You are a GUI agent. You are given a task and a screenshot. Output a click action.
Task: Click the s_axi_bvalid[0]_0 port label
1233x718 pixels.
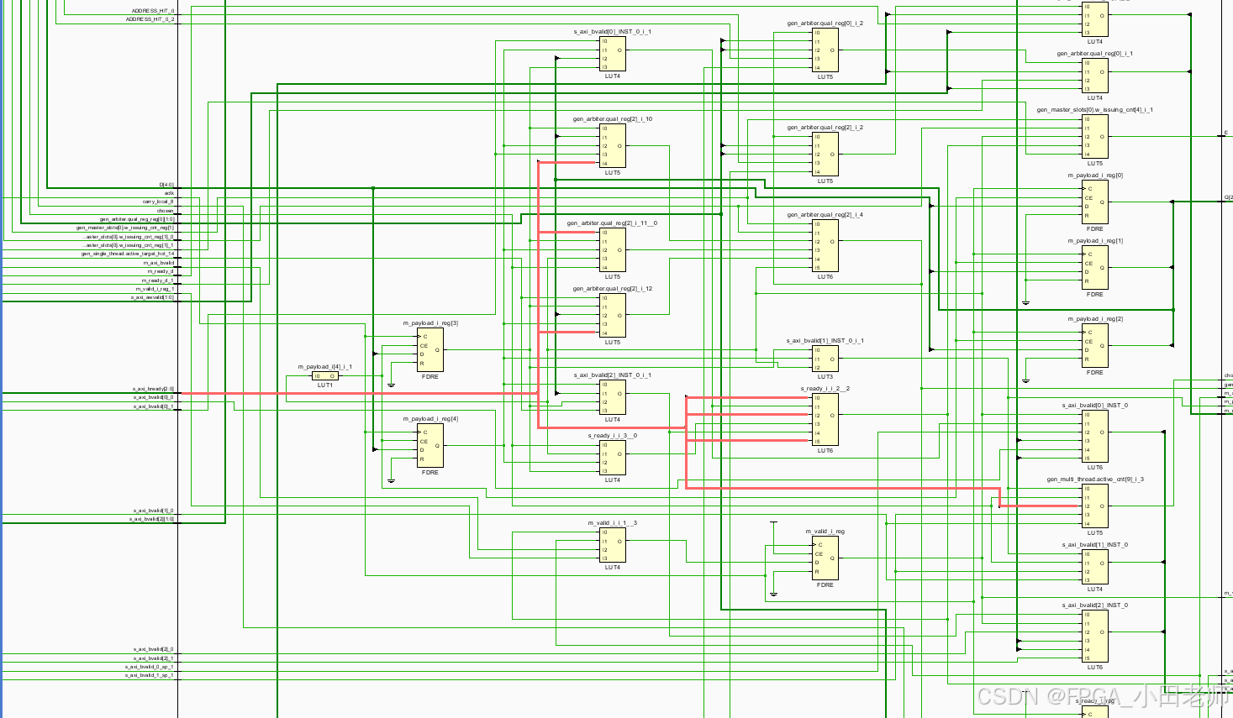(x=154, y=397)
